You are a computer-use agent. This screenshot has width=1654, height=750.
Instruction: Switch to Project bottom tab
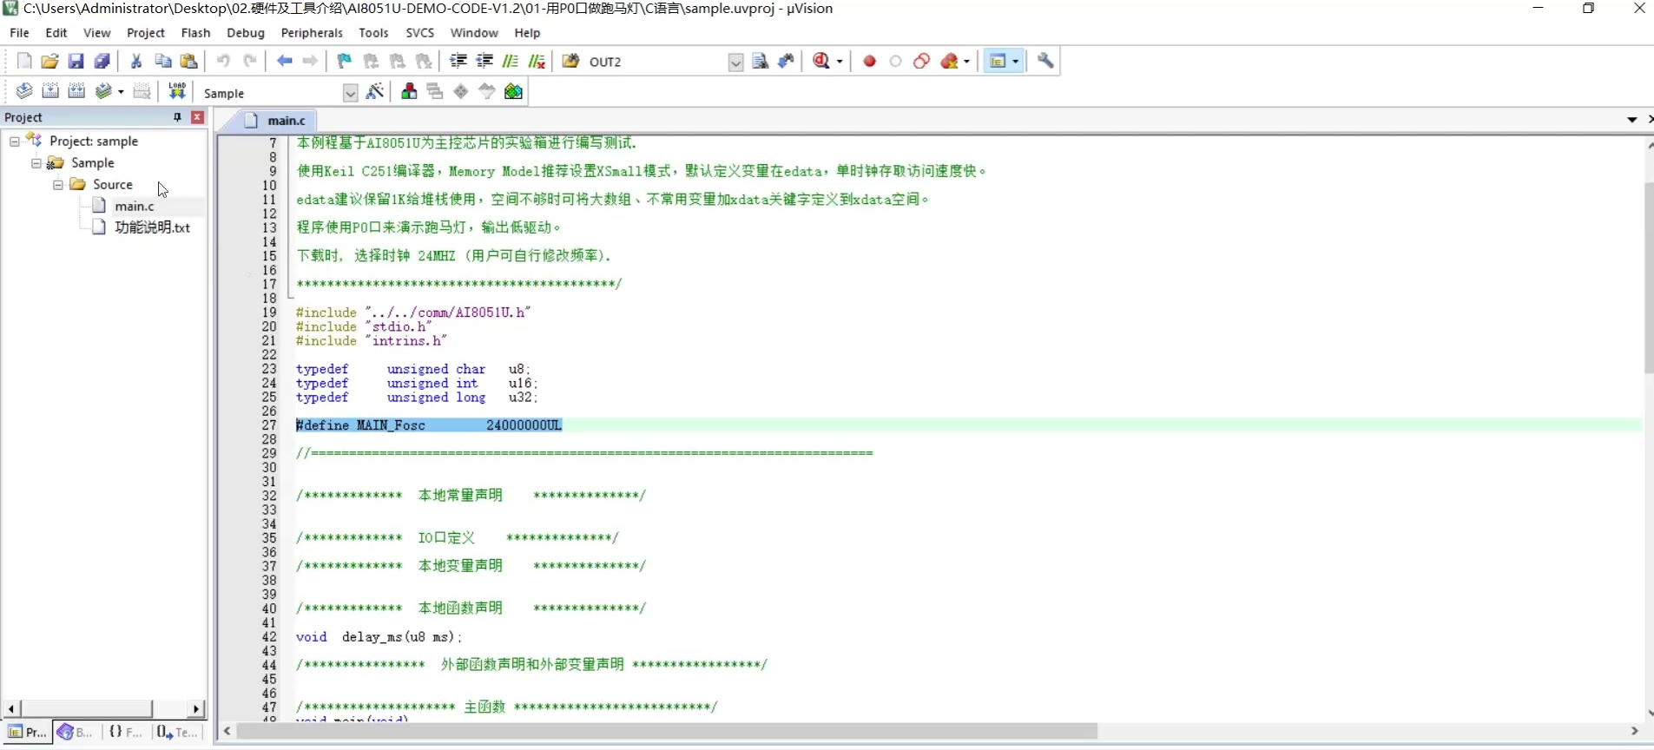pyautogui.click(x=28, y=733)
